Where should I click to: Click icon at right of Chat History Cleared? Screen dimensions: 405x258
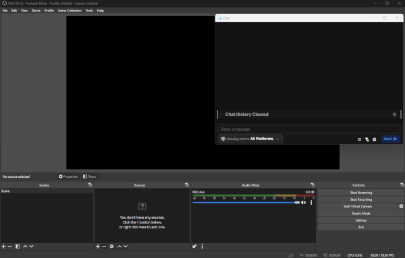pyautogui.click(x=394, y=115)
